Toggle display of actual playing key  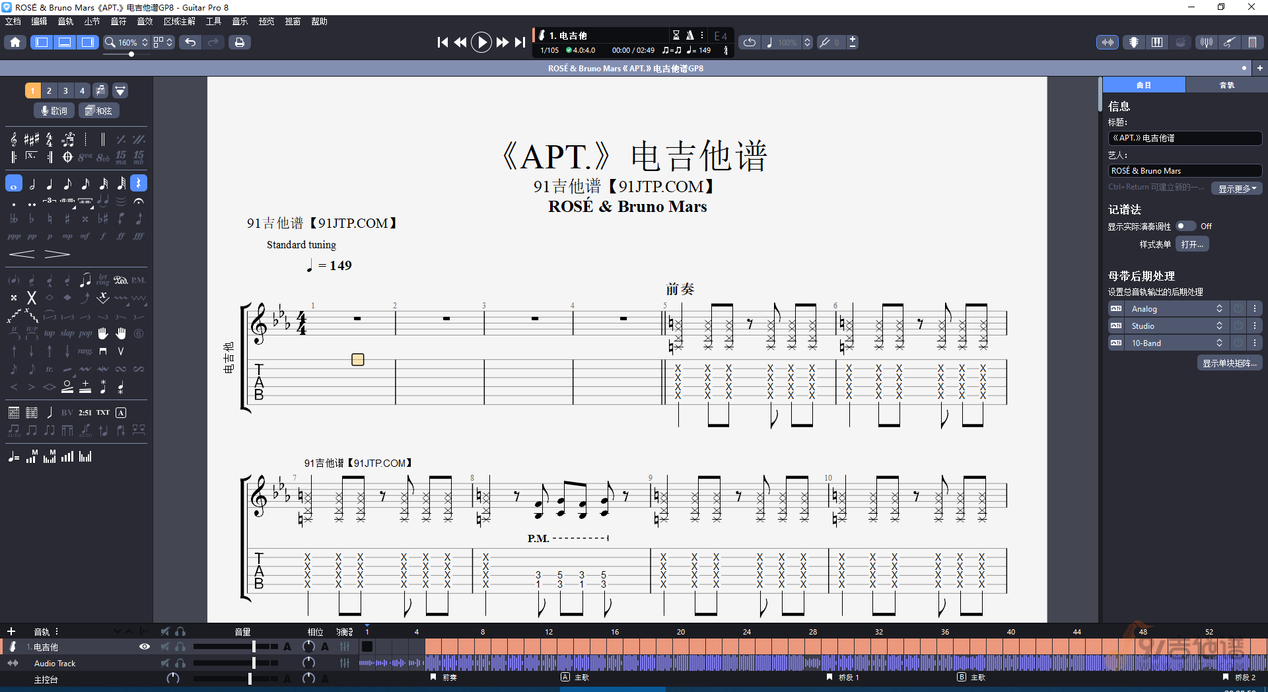(x=1185, y=226)
